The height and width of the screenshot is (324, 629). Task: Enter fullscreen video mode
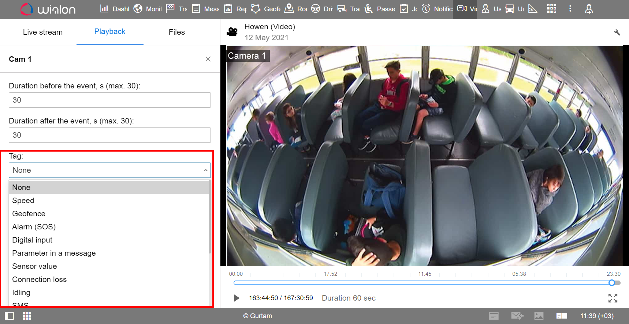[x=613, y=298]
